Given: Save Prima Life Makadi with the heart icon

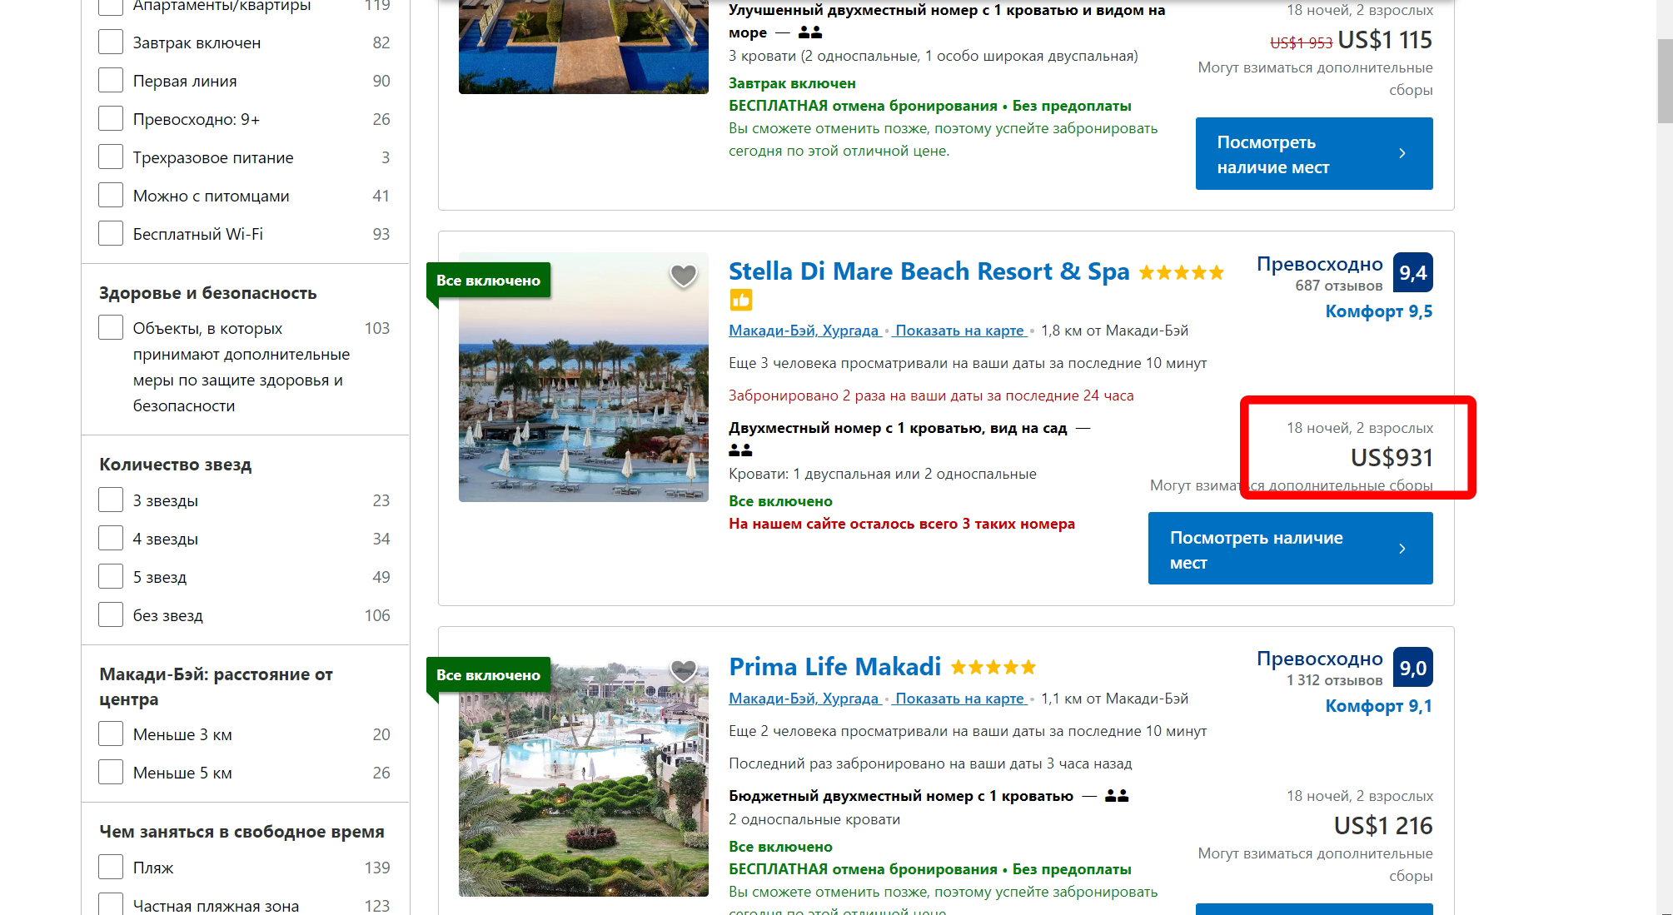Looking at the screenshot, I should pyautogui.click(x=683, y=670).
